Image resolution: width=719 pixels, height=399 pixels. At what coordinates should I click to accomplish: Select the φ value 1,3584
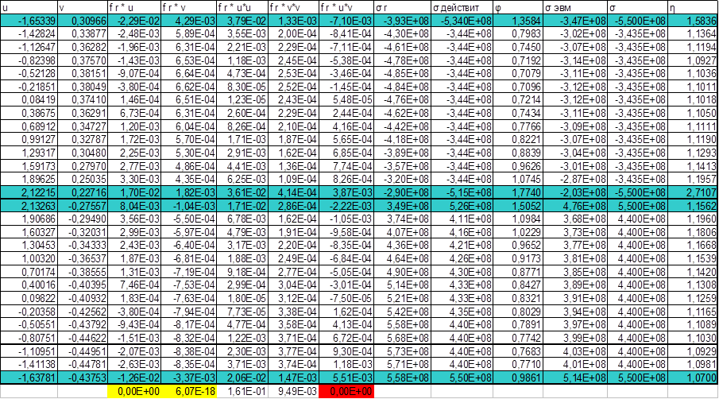pyautogui.click(x=518, y=21)
